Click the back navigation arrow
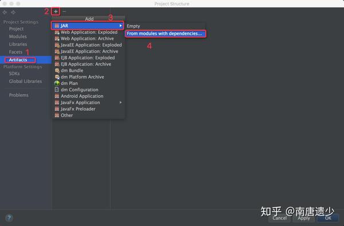 (5, 12)
